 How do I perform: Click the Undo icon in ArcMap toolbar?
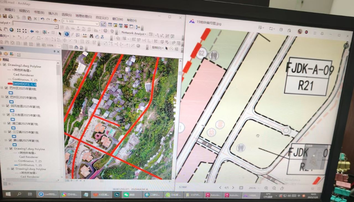pos(42,19)
